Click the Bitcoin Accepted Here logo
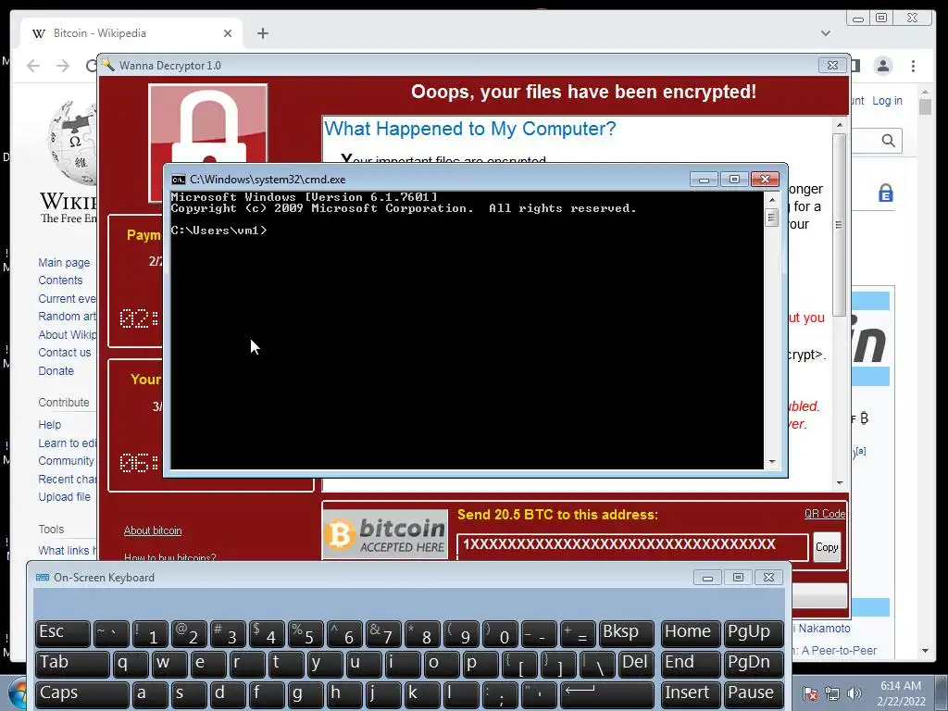Screen dimensions: 948x711 [385, 534]
